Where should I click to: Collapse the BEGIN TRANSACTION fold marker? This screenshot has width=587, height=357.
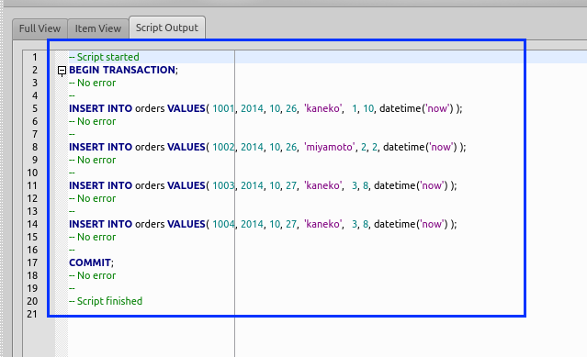(62, 71)
